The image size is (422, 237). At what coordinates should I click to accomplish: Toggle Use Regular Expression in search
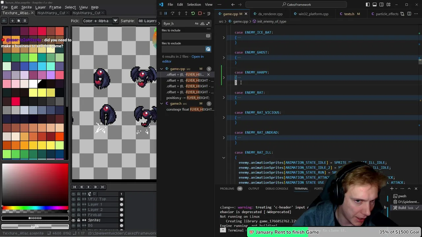pyautogui.click(x=208, y=23)
